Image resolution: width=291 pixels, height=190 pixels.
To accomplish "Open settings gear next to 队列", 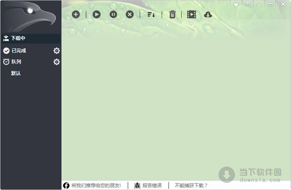I will (56, 62).
